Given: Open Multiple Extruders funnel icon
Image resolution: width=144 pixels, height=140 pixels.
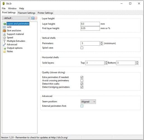Looking at the screenshot, I should (4, 41).
